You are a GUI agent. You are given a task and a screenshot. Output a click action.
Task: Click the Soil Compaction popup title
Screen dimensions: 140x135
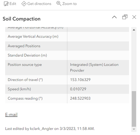(22, 19)
